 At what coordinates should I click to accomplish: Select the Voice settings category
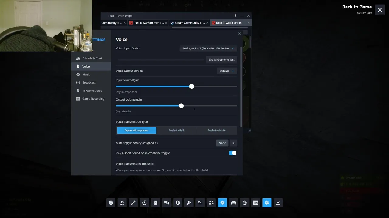91,66
